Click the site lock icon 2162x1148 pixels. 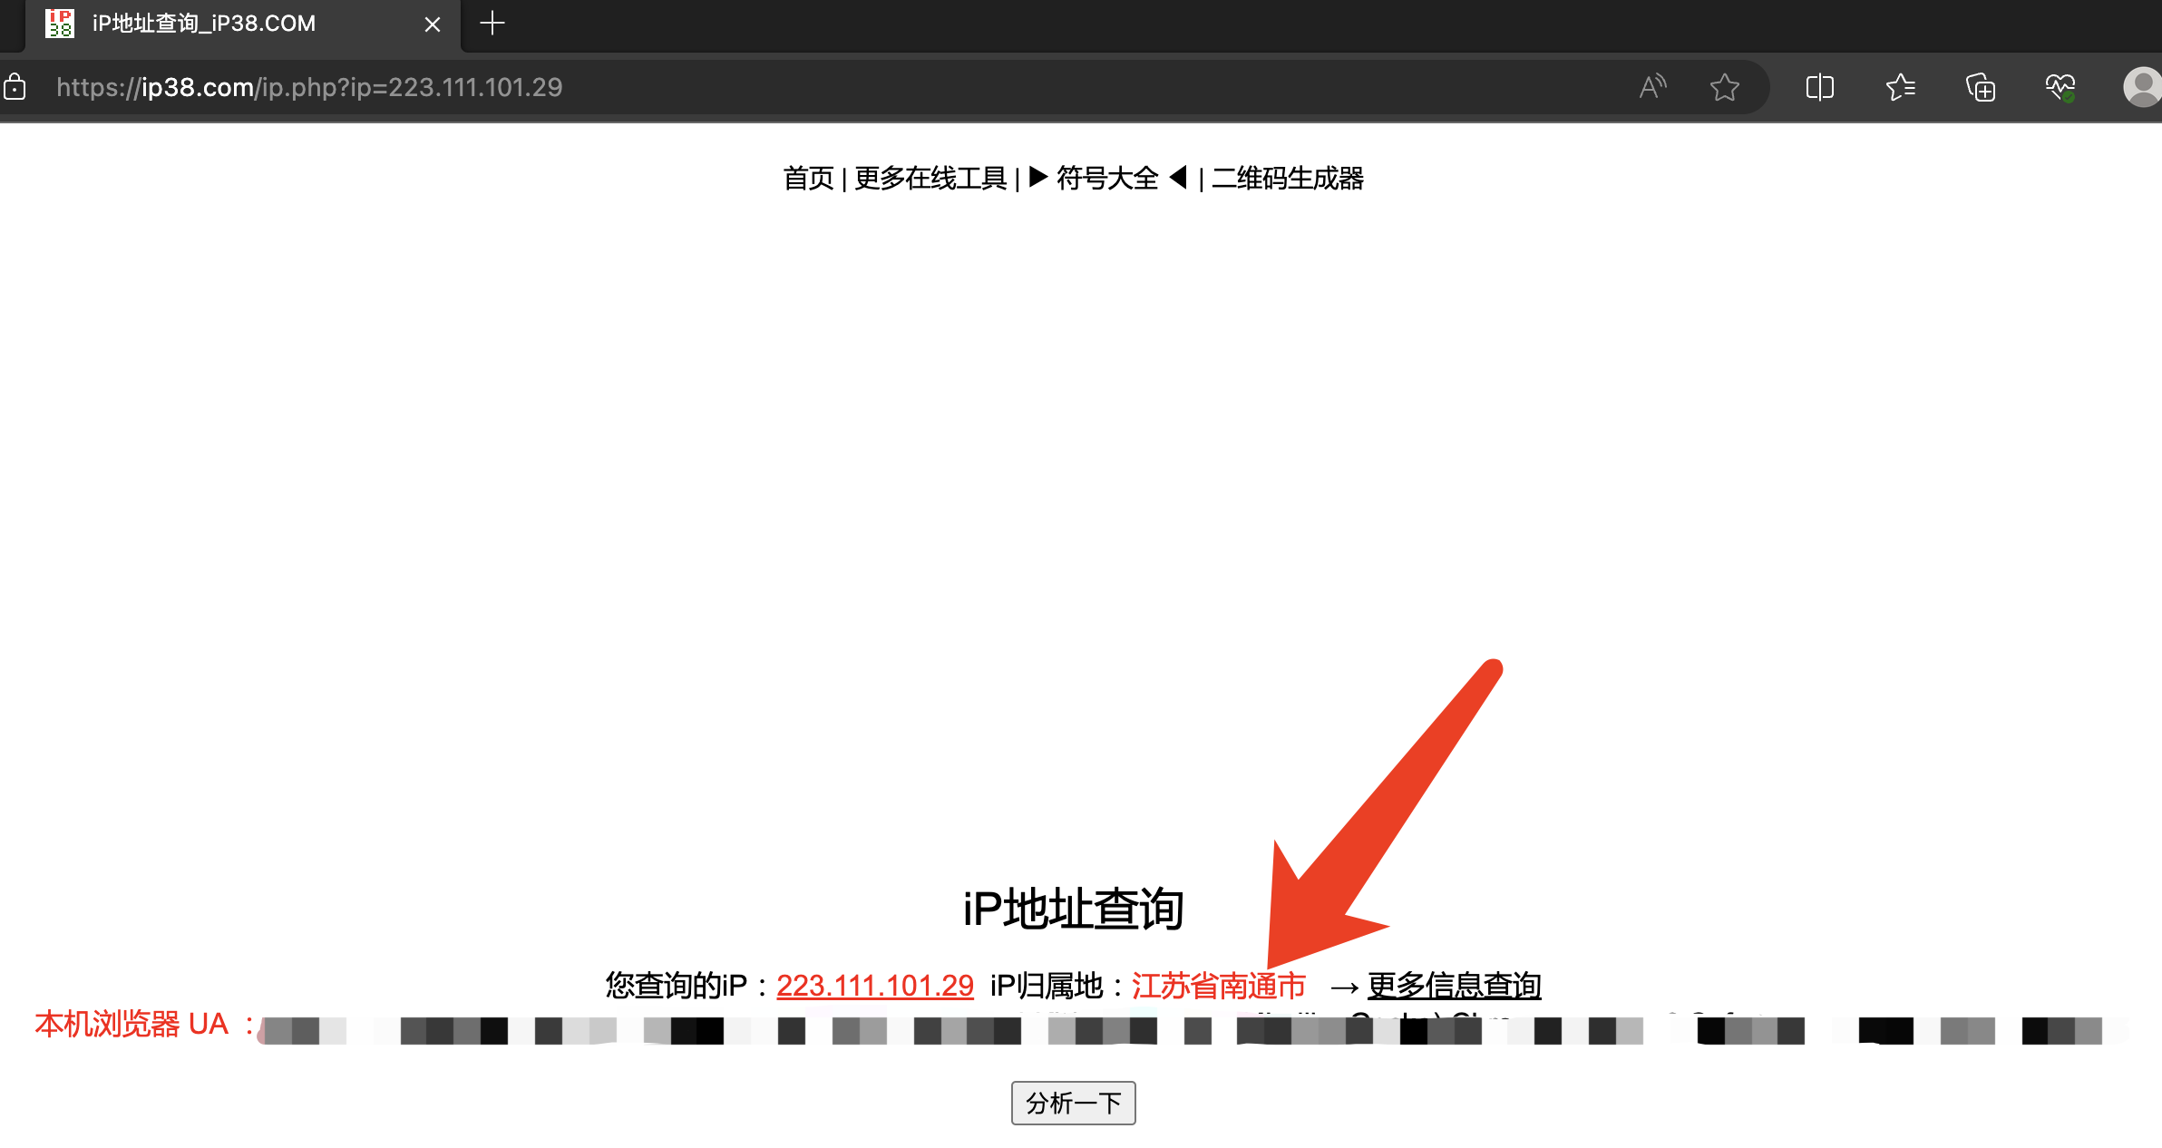tap(15, 87)
